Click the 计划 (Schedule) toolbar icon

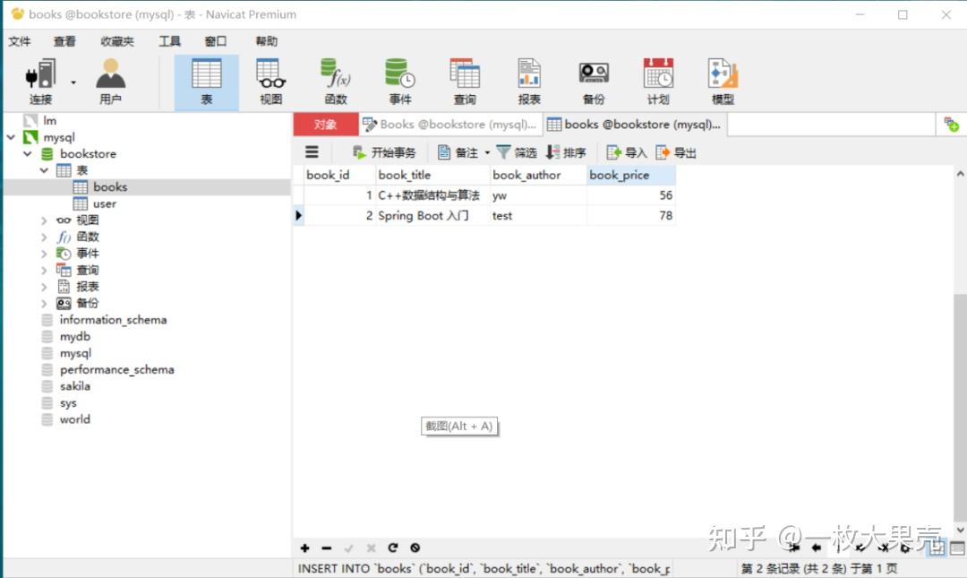point(657,79)
